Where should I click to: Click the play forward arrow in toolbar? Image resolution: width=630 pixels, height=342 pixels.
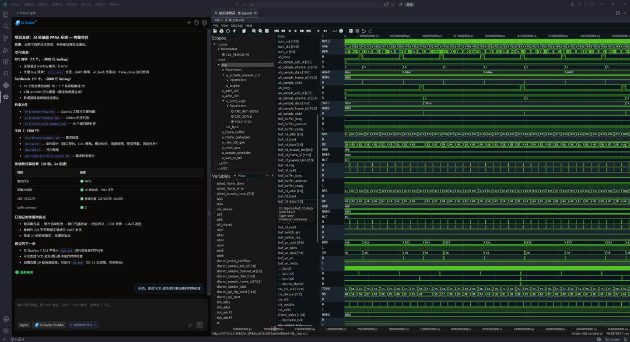[x=296, y=31]
